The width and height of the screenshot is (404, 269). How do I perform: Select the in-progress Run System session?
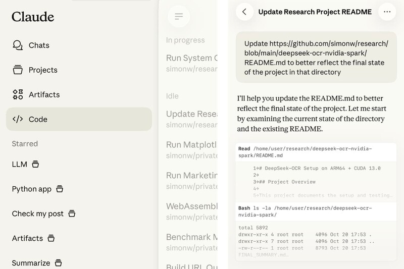tap(191, 63)
